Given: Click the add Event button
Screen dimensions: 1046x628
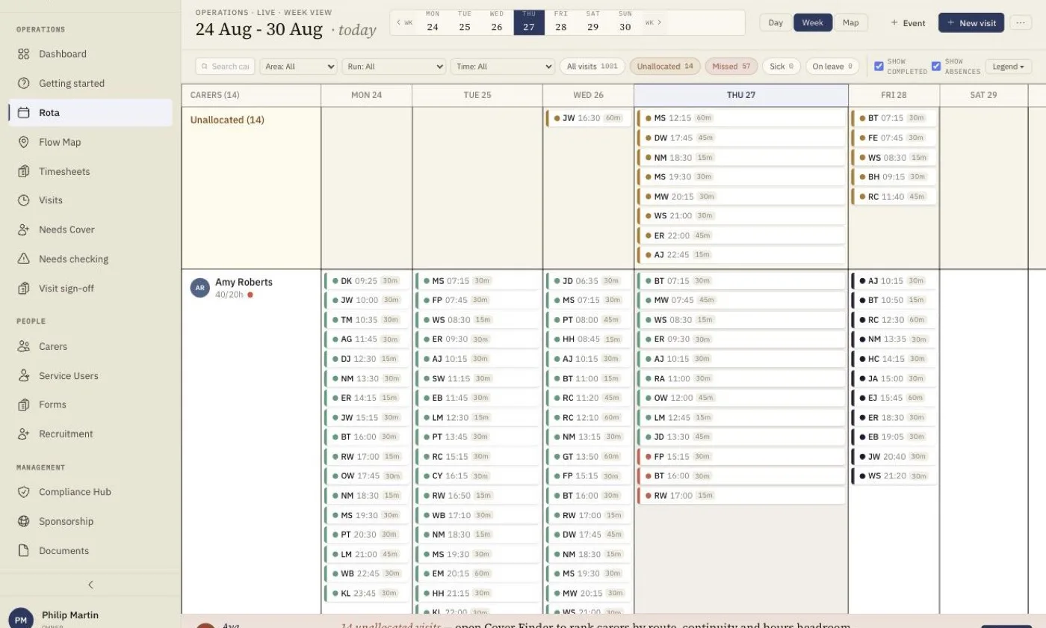Looking at the screenshot, I should (908, 23).
